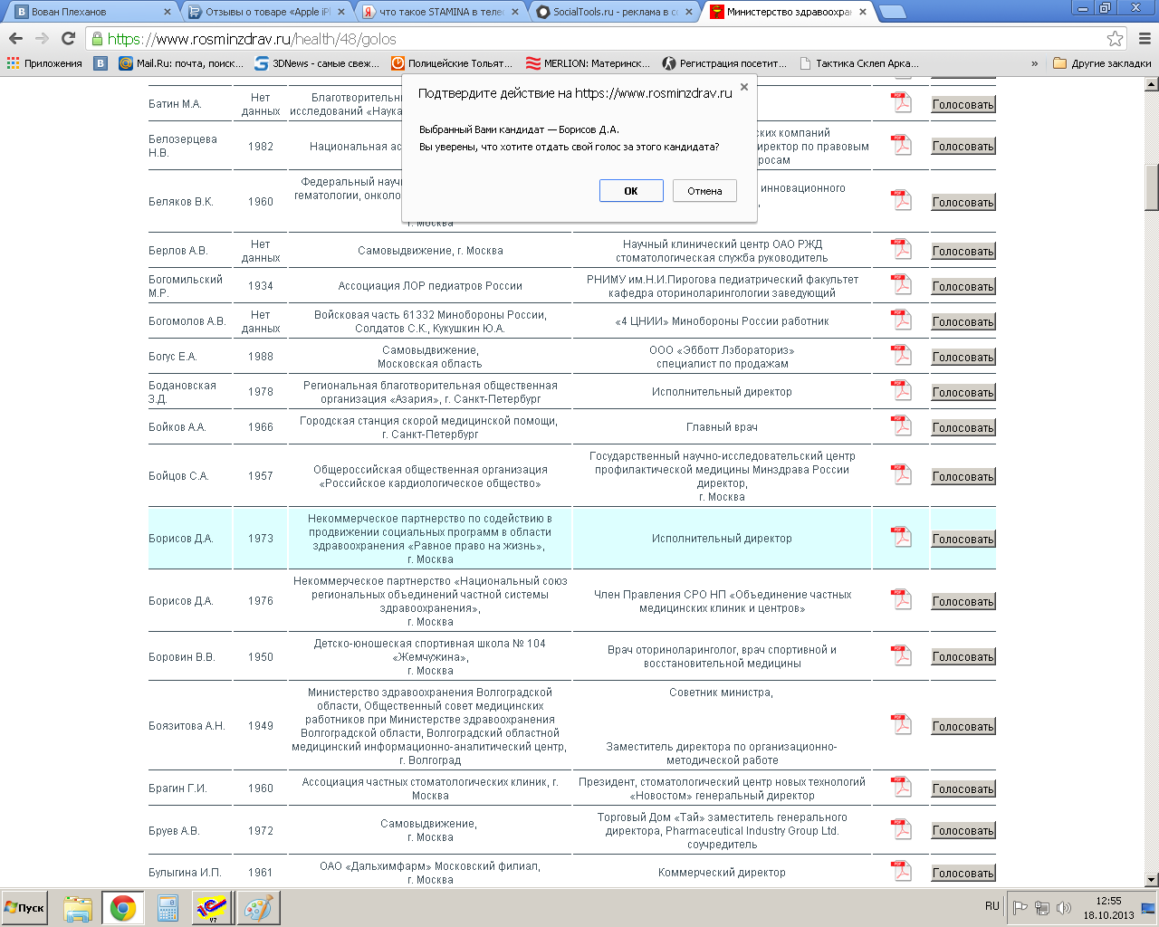Close the confirmation dialog with X
Screen dimensions: 1159x927
(744, 87)
